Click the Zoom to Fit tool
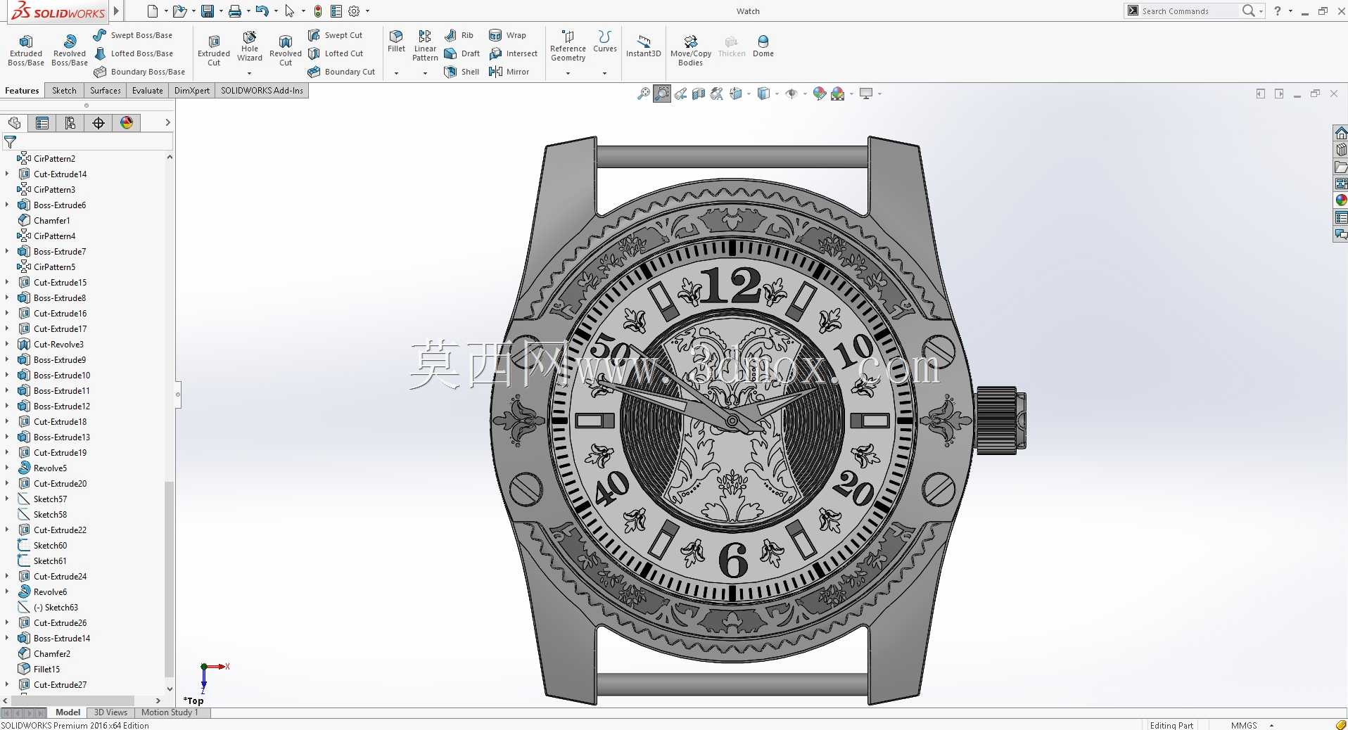The height and width of the screenshot is (730, 1348). click(x=643, y=94)
